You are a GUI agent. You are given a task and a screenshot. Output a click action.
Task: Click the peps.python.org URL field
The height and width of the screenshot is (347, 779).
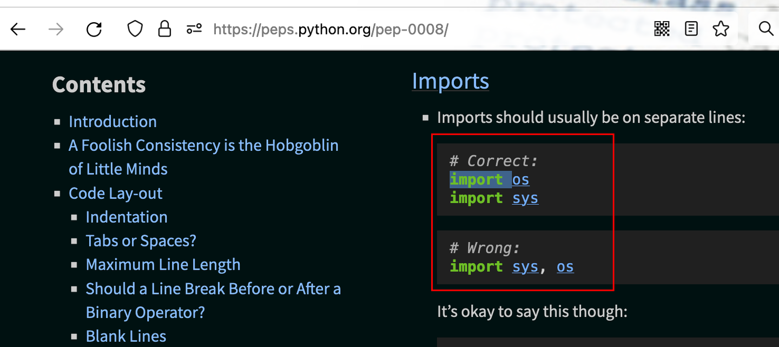331,29
